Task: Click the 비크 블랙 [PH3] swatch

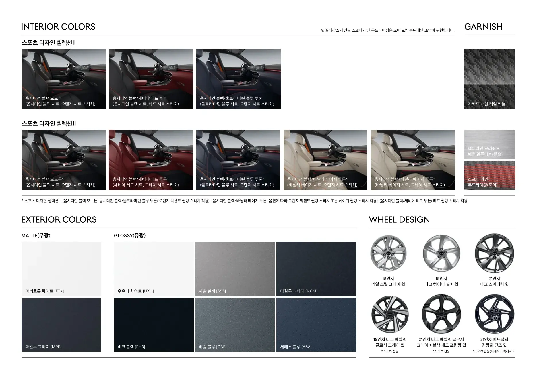Action: pos(154,325)
